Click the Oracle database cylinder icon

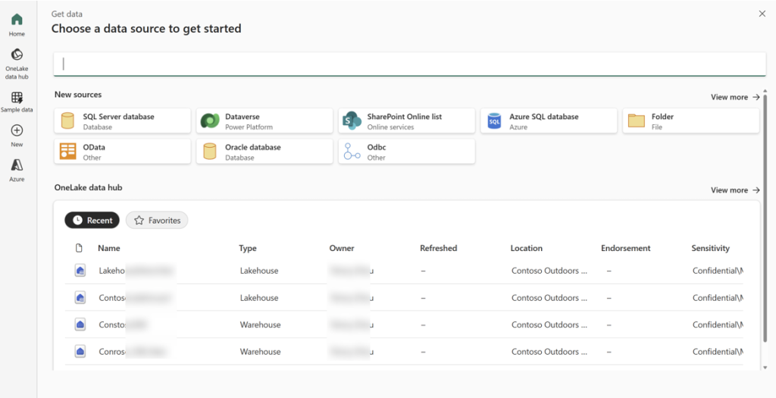point(210,152)
